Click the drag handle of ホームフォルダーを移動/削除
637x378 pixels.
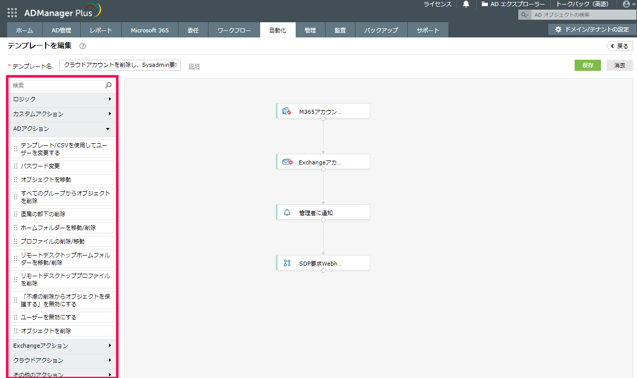click(16, 228)
